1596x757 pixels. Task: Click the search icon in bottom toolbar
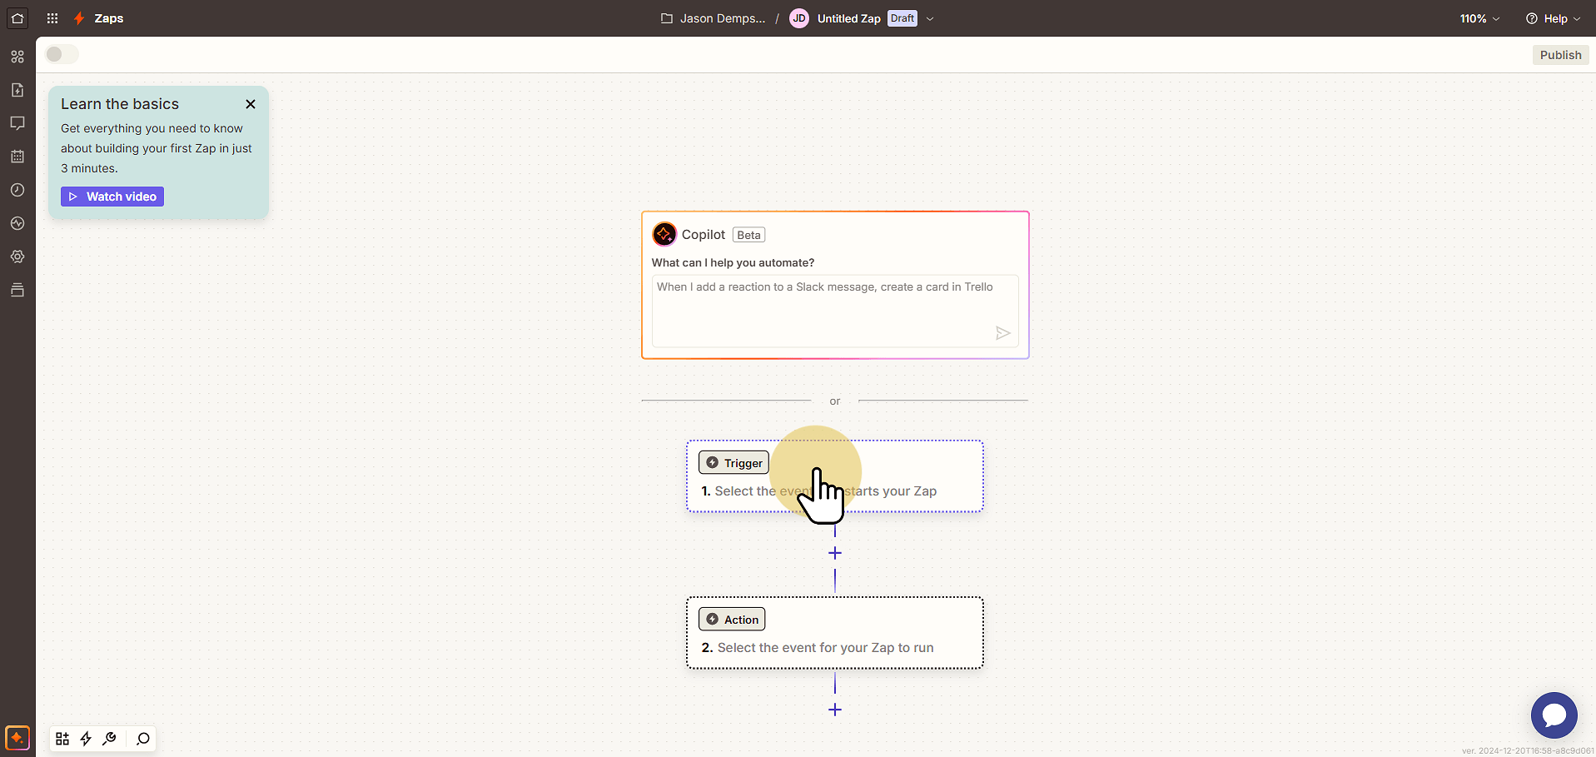coord(143,739)
